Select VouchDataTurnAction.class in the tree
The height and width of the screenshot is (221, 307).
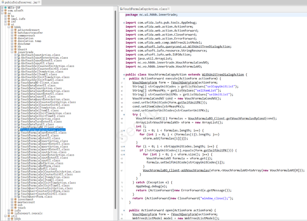coord(40,119)
